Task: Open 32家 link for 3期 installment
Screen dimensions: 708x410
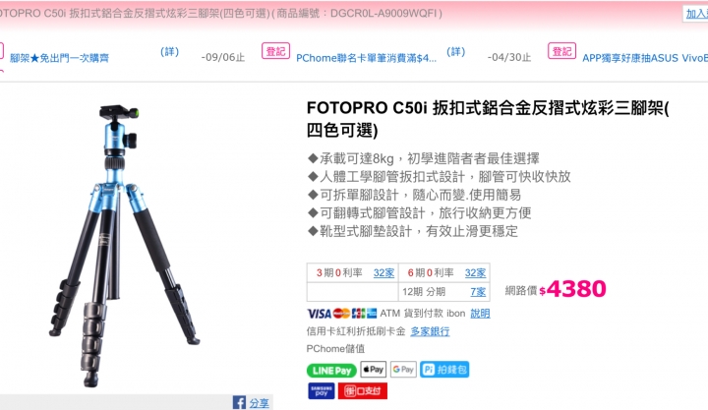Action: point(383,272)
